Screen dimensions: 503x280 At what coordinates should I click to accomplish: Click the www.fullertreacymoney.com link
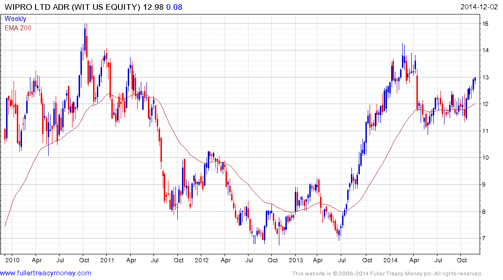45,273
